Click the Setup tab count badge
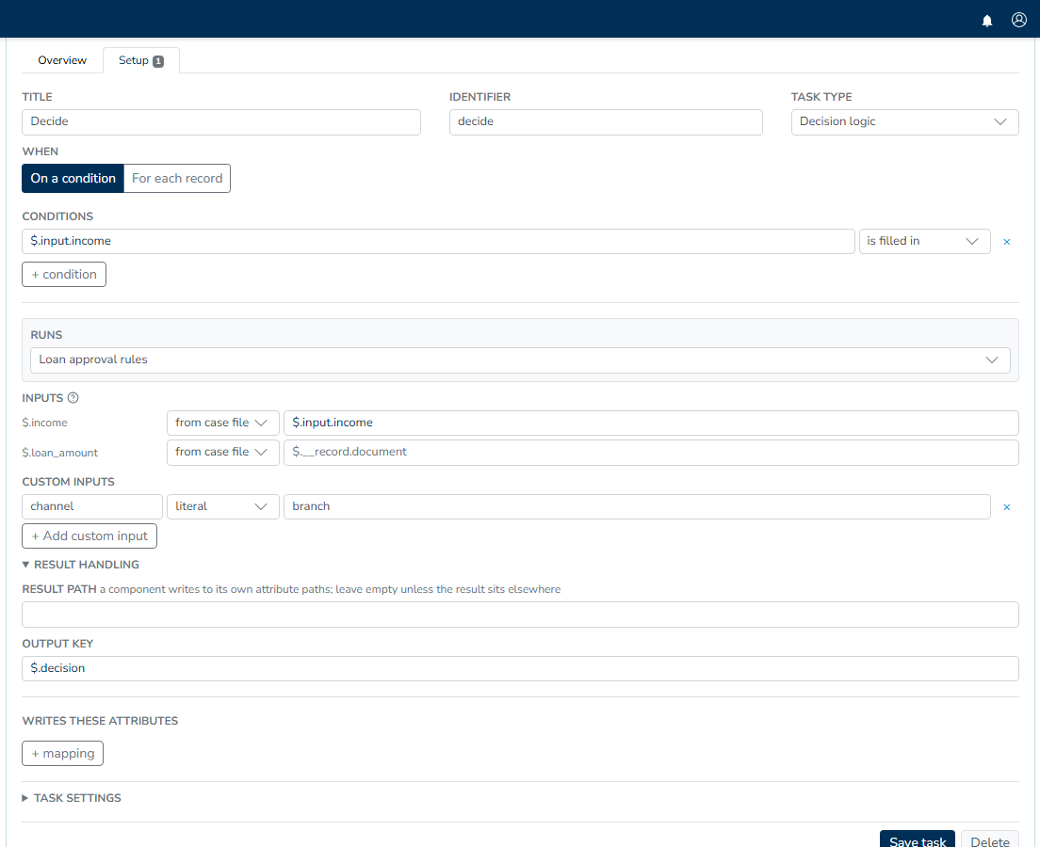 (158, 61)
